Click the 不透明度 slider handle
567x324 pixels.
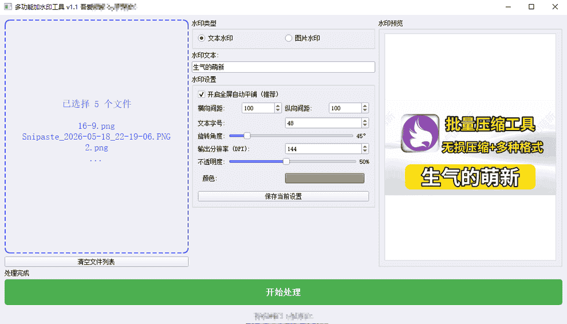(x=286, y=161)
